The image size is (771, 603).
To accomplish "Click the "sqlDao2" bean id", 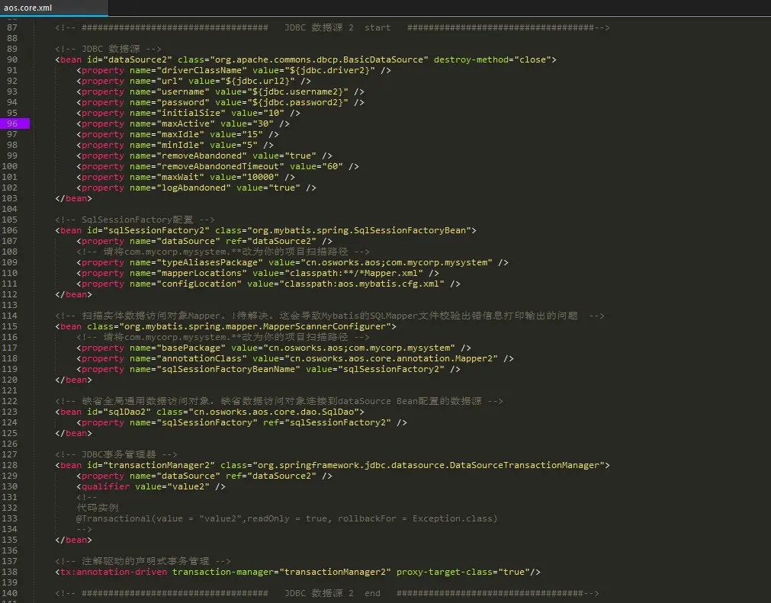I will [127, 412].
